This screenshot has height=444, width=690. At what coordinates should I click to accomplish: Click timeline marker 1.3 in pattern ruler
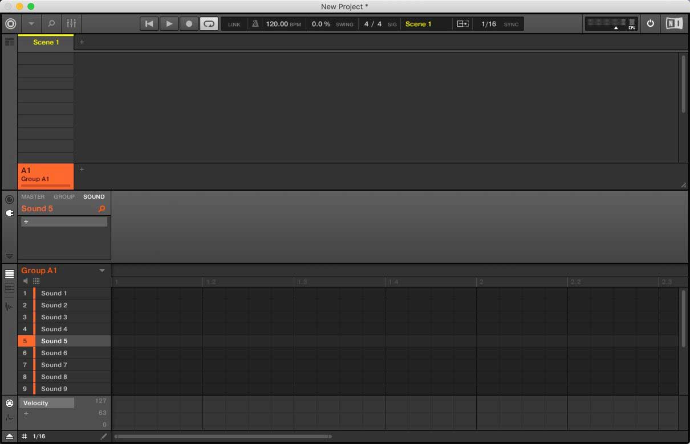coord(302,282)
